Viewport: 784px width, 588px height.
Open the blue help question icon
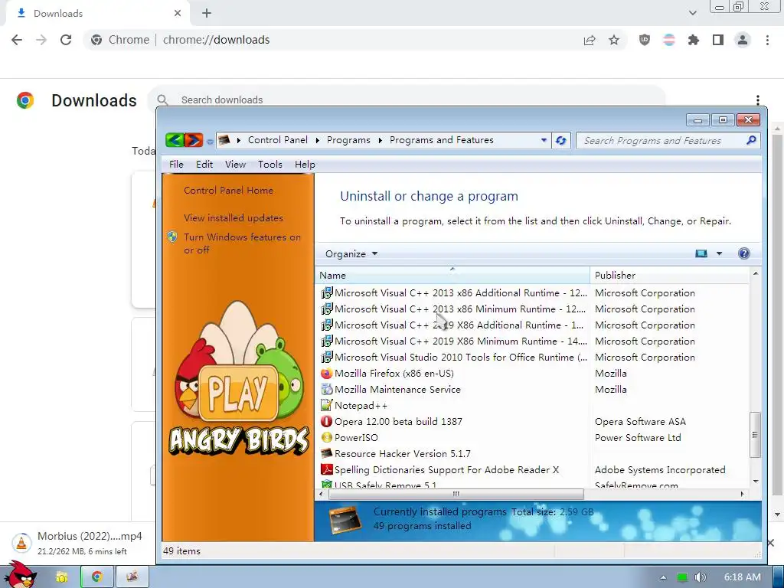[744, 253]
